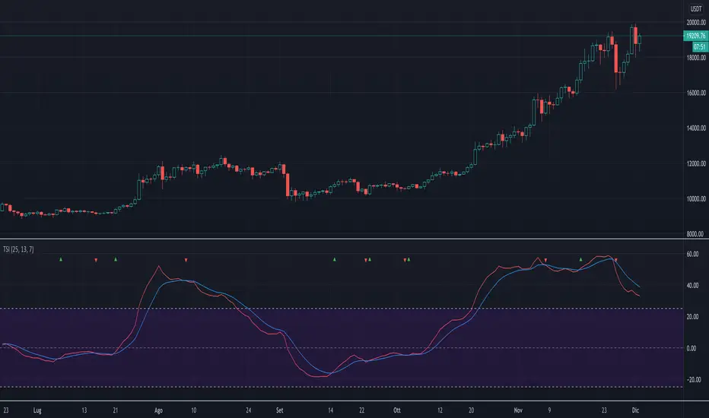Open the TSI (25, 13, 7) indicator legend
The width and height of the screenshot is (709, 418).
click(18, 249)
